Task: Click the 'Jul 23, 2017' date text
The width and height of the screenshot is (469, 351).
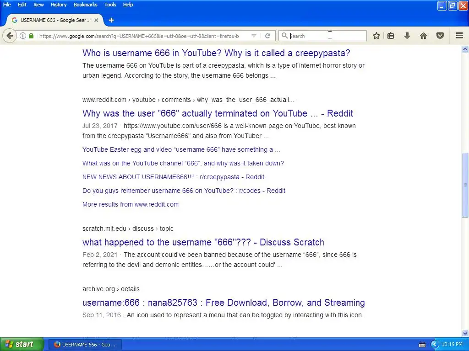Action: pos(100,126)
